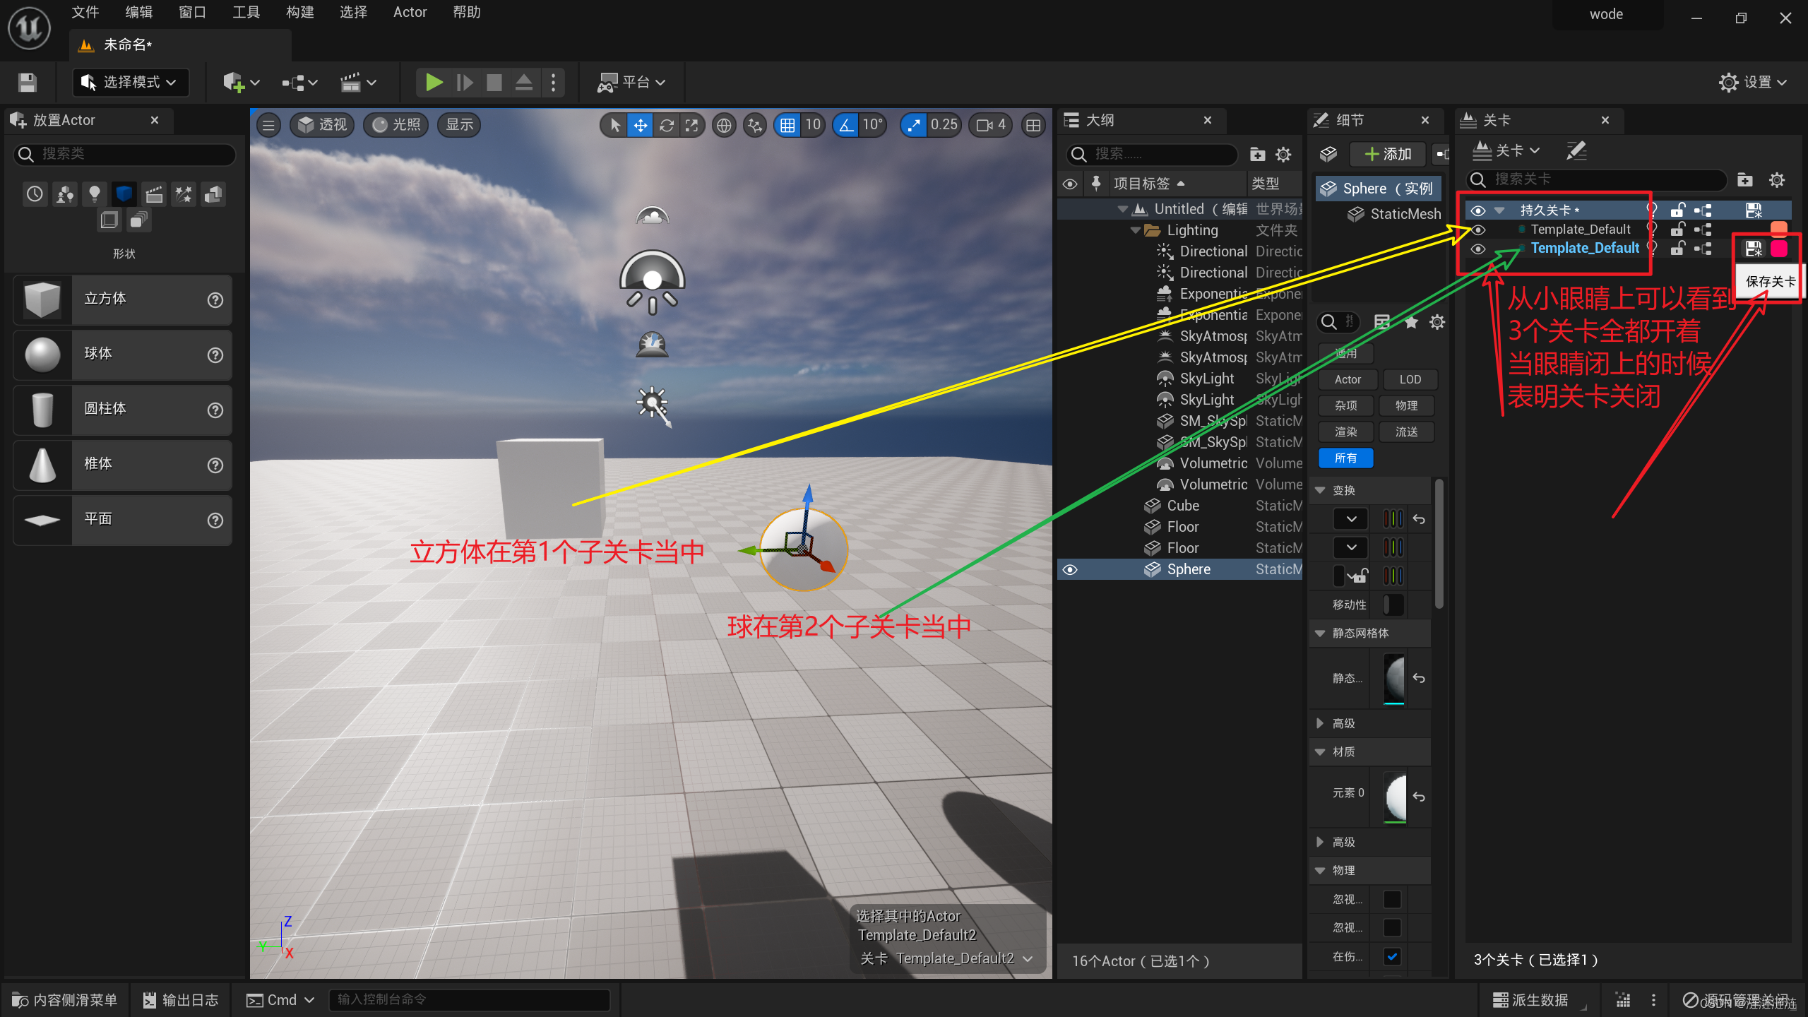The height and width of the screenshot is (1017, 1808).
Task: Toggle eye icon on Sphere row
Action: 1071,570
